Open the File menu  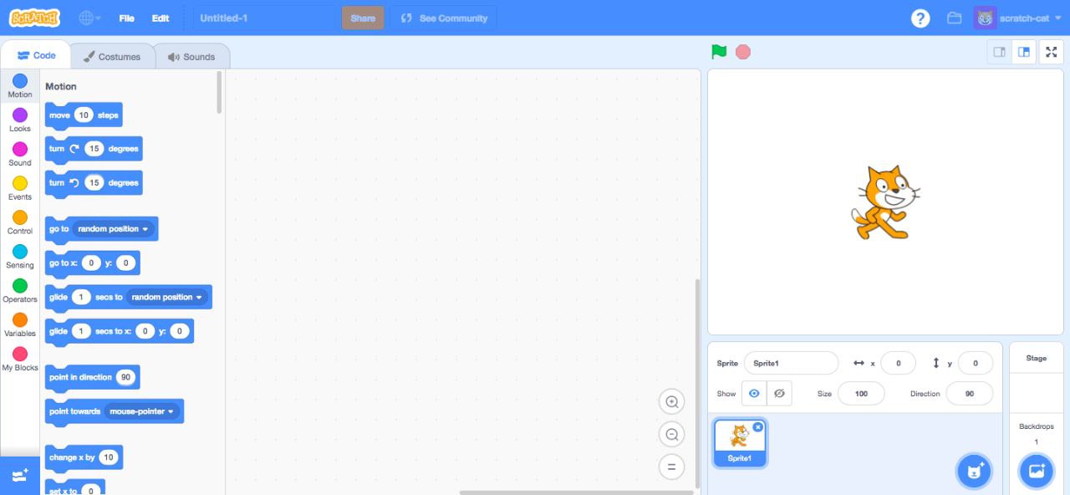coord(126,18)
